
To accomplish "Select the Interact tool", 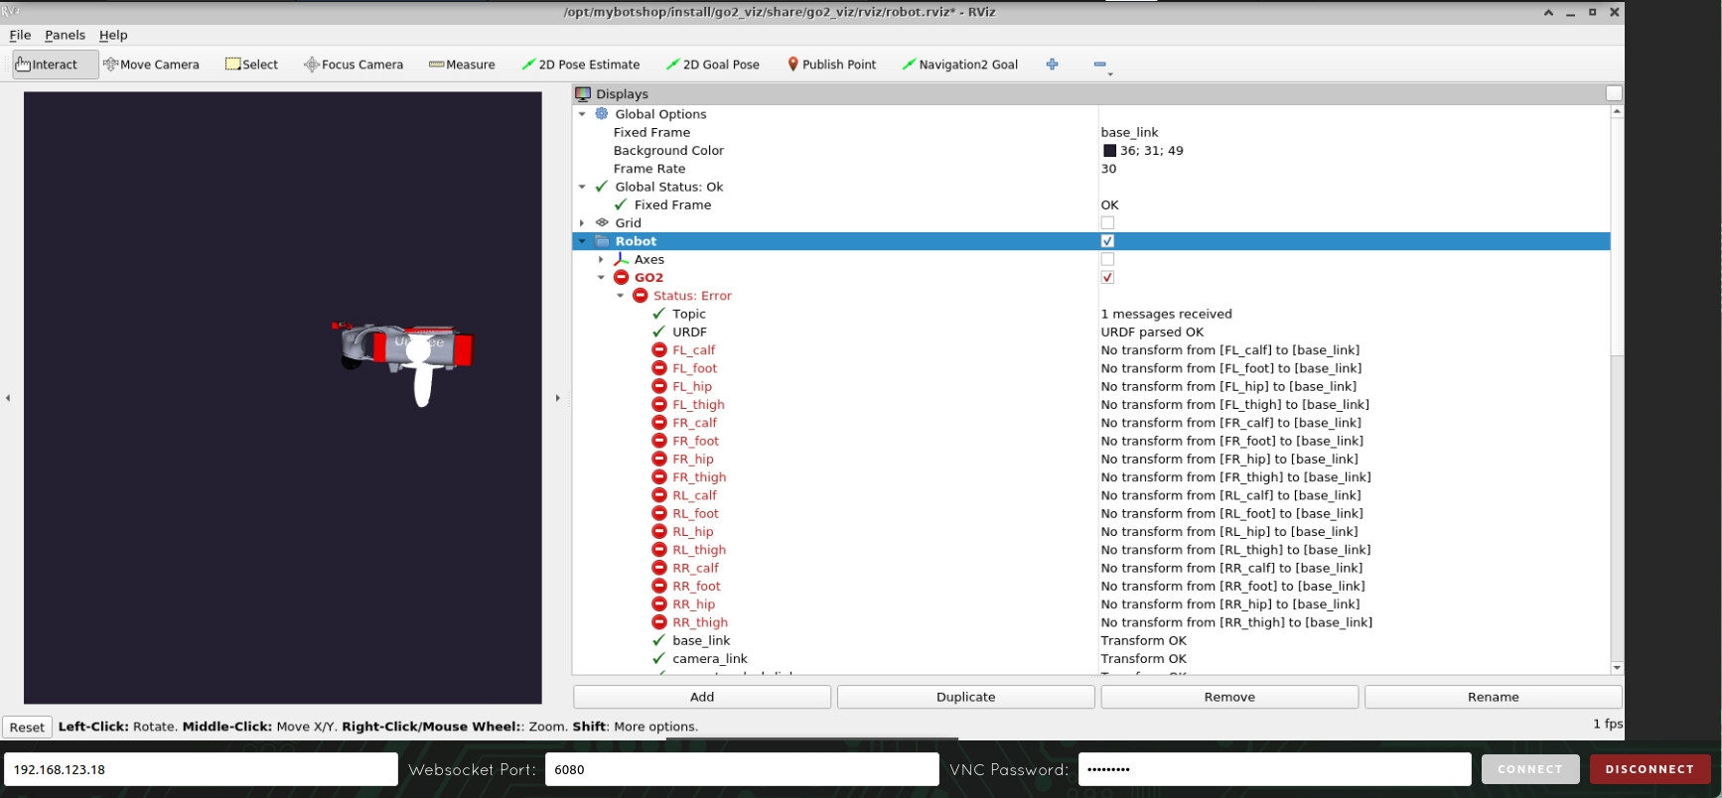I will pos(47,65).
